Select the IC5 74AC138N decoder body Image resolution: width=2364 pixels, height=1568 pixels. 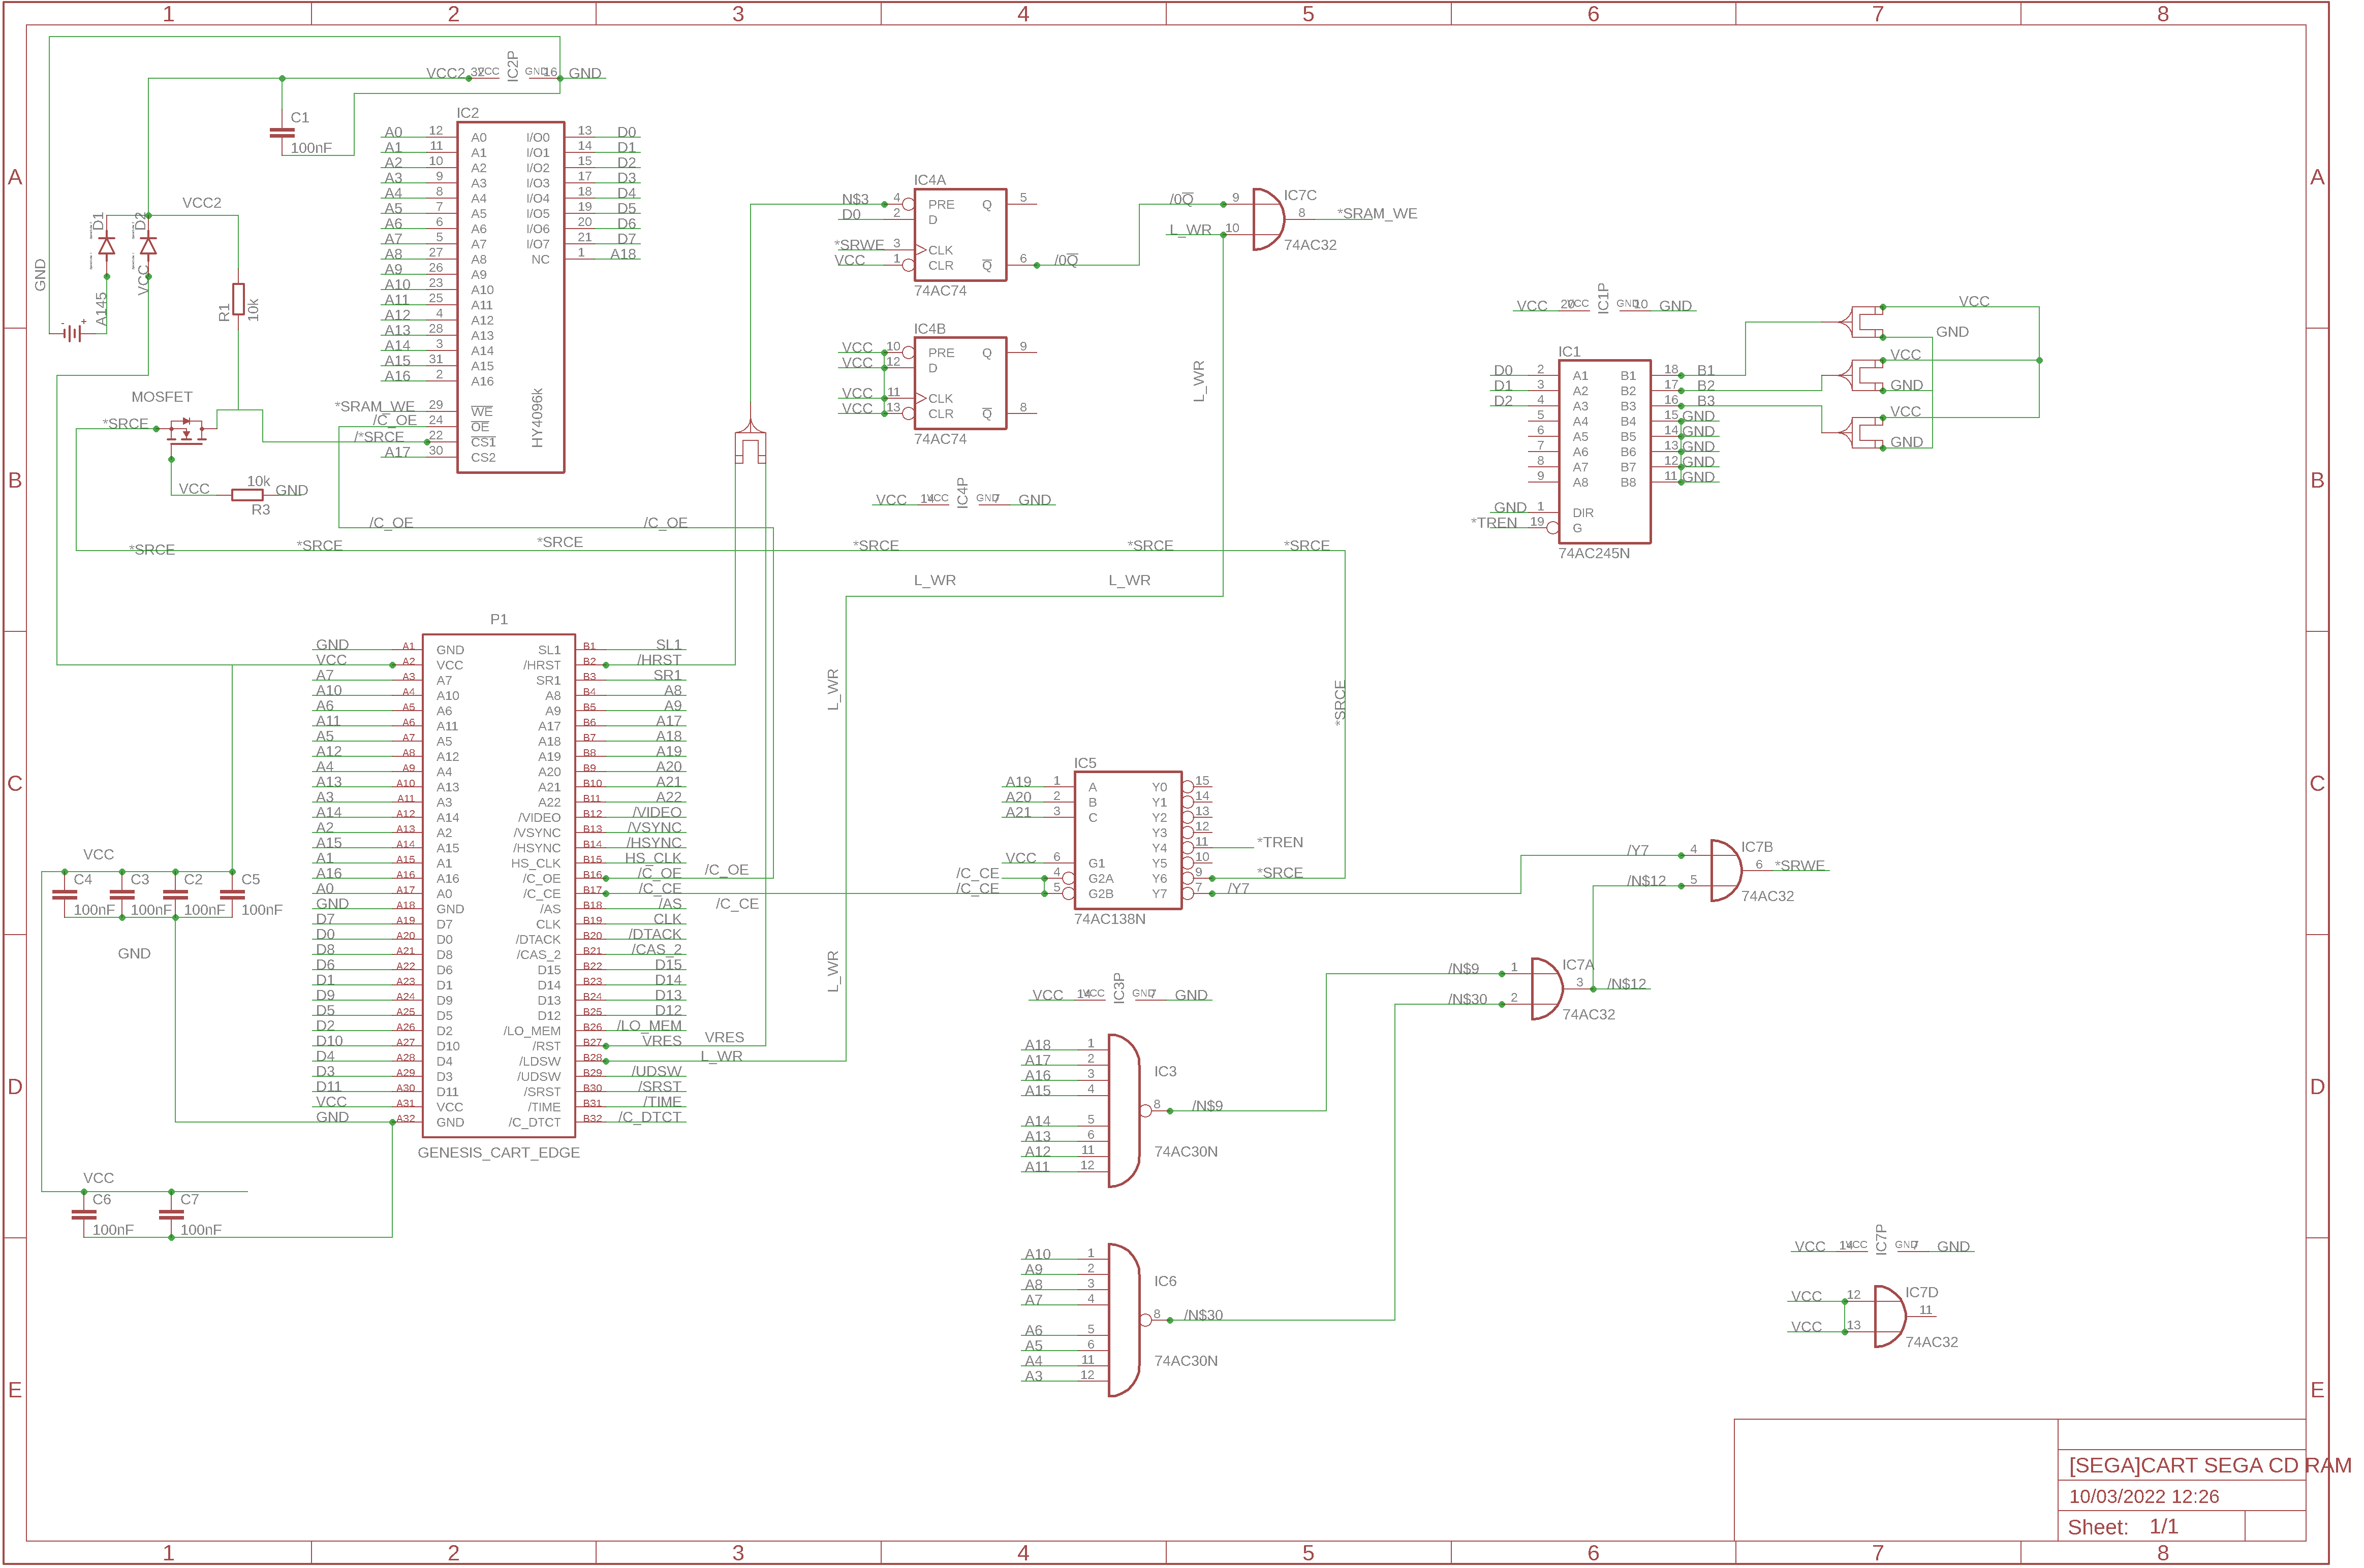click(x=1128, y=840)
